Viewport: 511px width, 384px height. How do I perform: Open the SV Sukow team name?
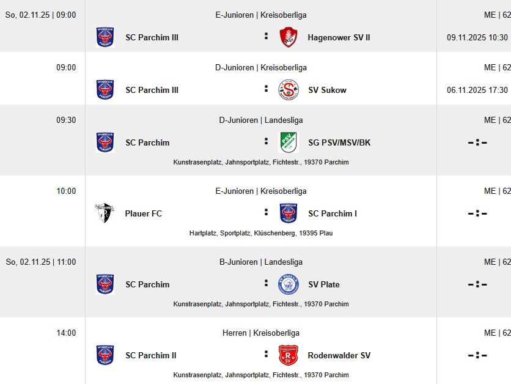327,90
